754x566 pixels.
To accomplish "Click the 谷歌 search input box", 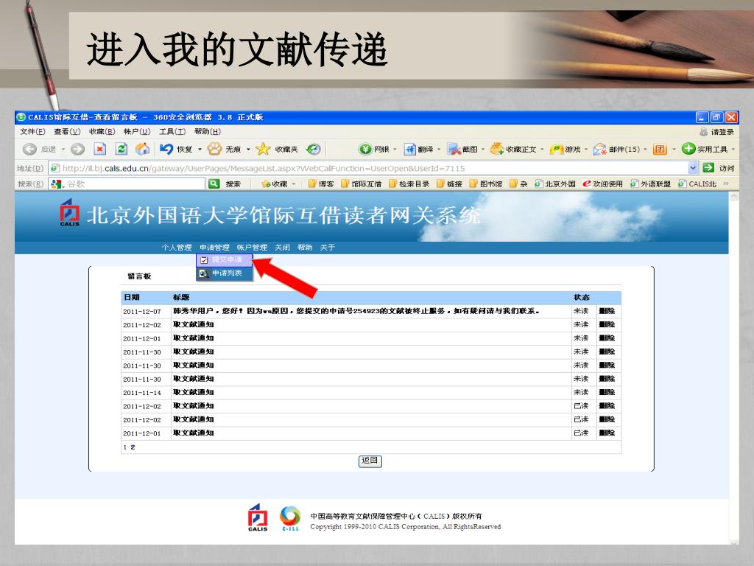I will (127, 184).
